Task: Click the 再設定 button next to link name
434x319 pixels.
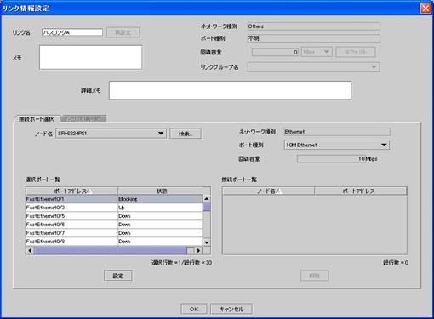Action: pos(123,32)
